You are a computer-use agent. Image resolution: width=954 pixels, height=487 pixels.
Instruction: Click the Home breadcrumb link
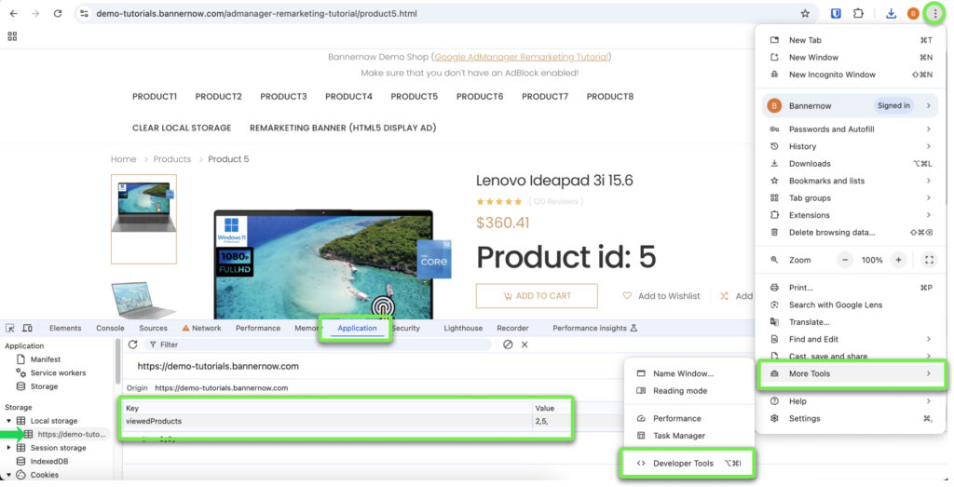124,159
